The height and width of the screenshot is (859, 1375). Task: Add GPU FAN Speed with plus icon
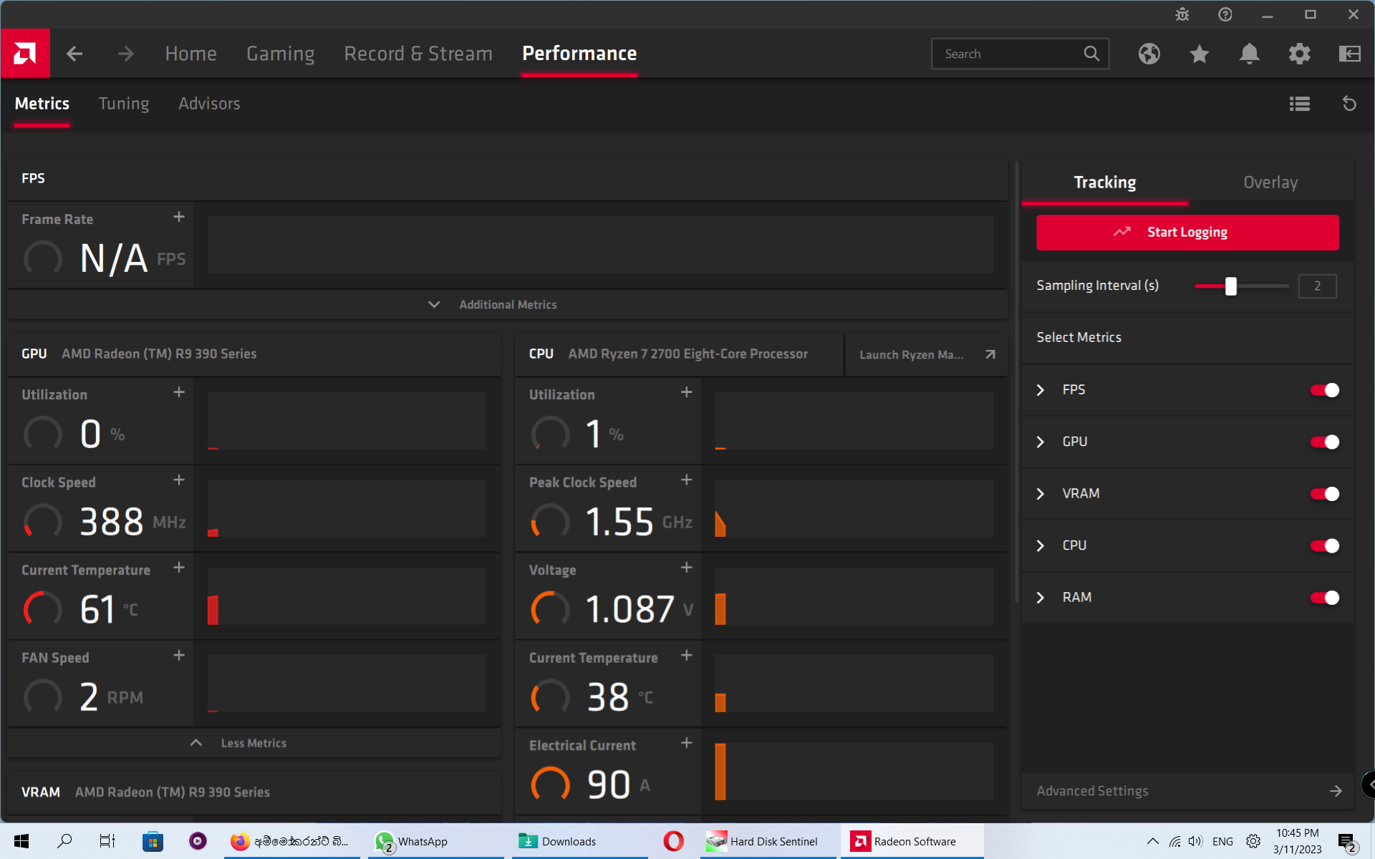179,655
